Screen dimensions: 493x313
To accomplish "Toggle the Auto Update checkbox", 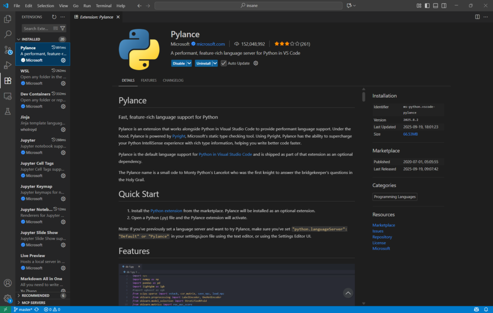I will (223, 63).
